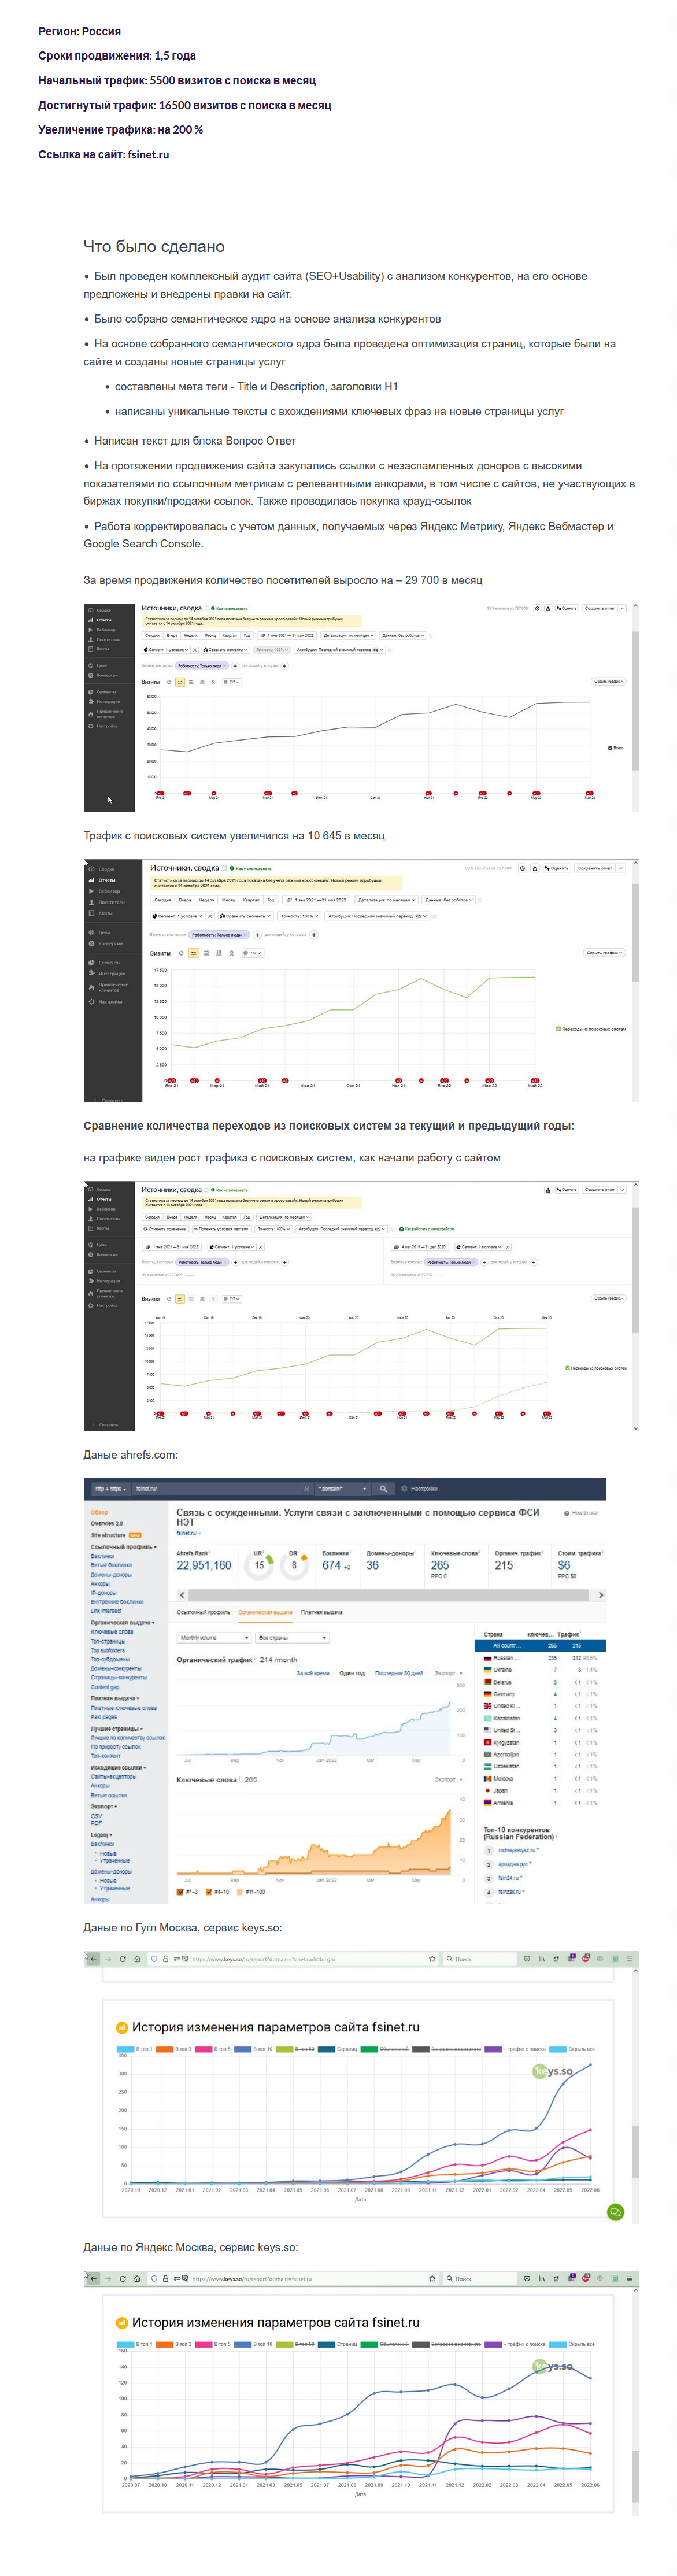Viewport: 677px width, 2576px height.
Task: Select Органическая выдача tab above the charts
Action: [x=265, y=1612]
